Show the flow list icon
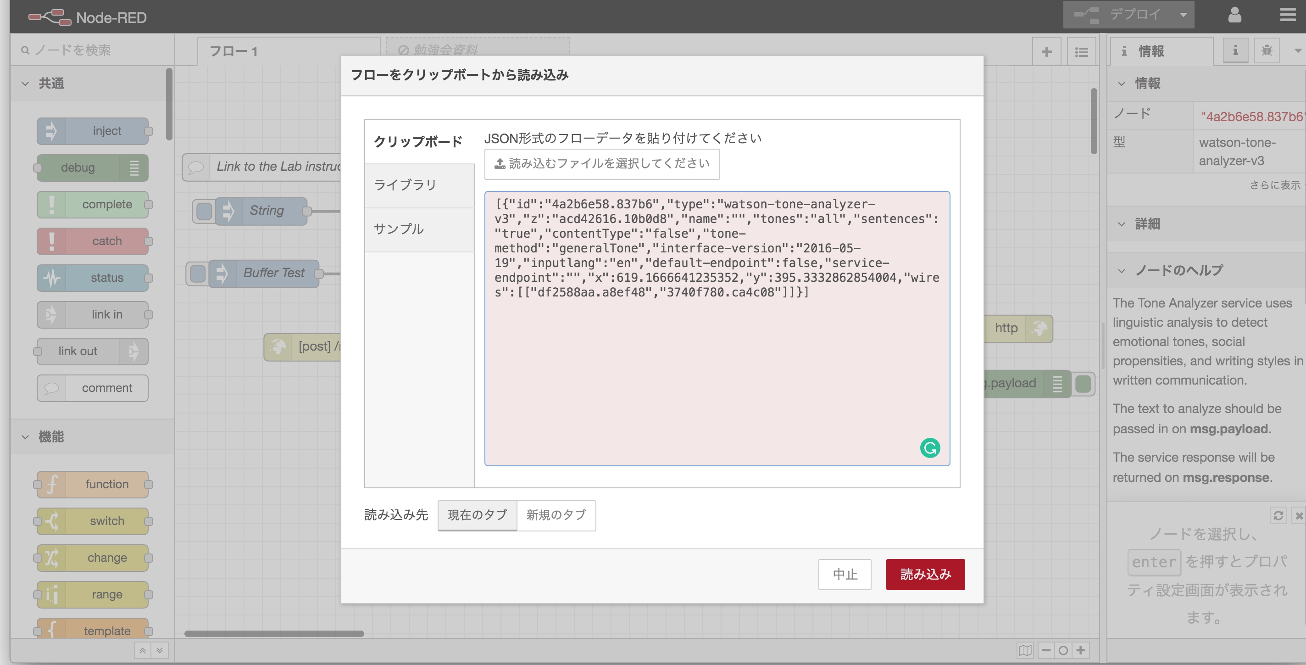The height and width of the screenshot is (665, 1306). (1081, 52)
